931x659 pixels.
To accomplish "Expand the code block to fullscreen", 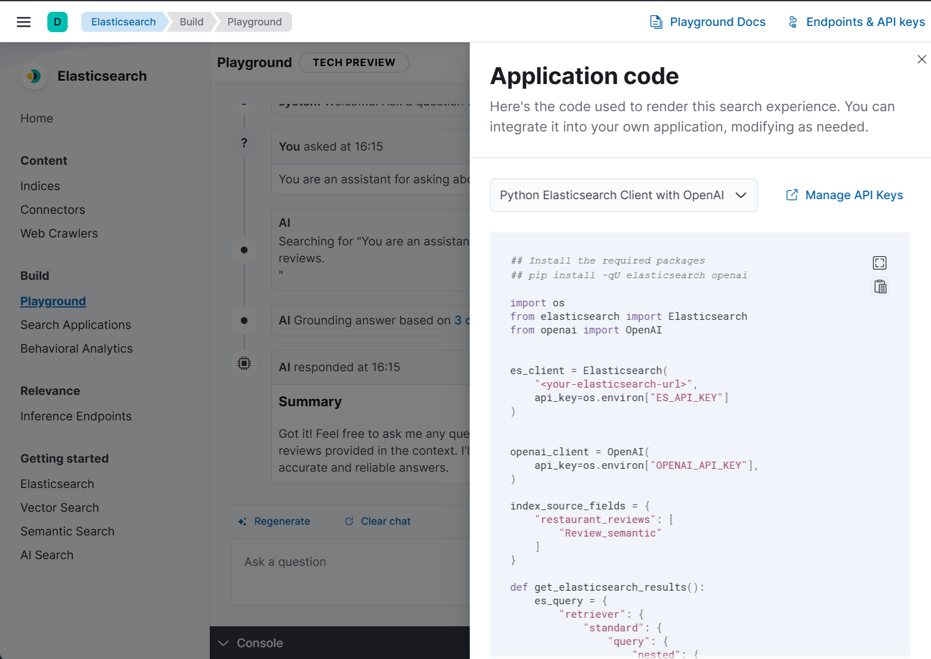I will [880, 263].
